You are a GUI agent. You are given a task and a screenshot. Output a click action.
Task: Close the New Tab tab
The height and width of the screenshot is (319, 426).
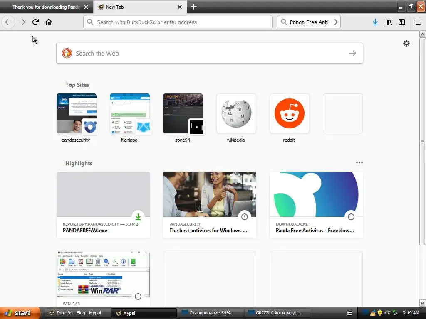(x=180, y=7)
